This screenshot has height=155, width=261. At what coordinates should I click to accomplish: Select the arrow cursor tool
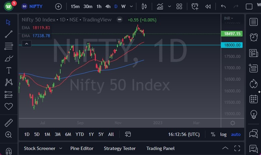click(8, 22)
